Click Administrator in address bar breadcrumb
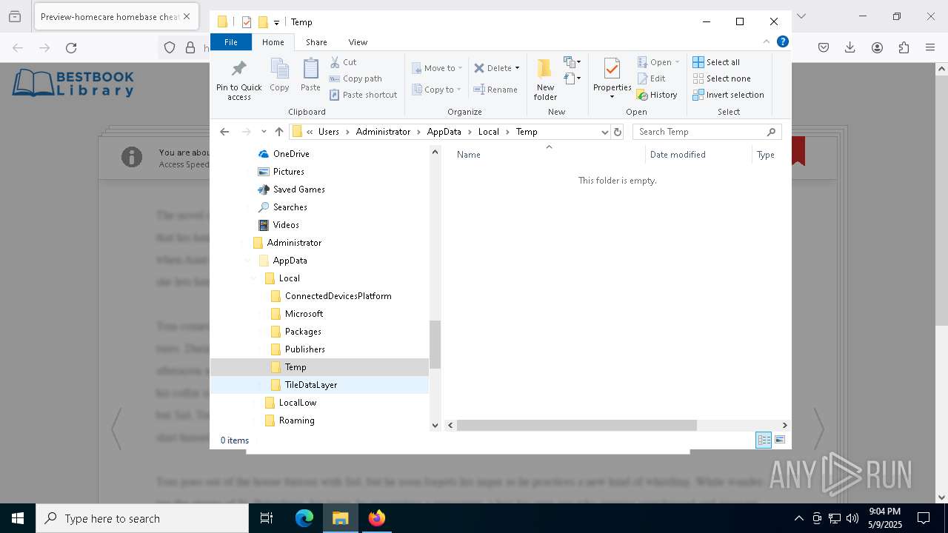948x533 pixels. click(x=383, y=132)
